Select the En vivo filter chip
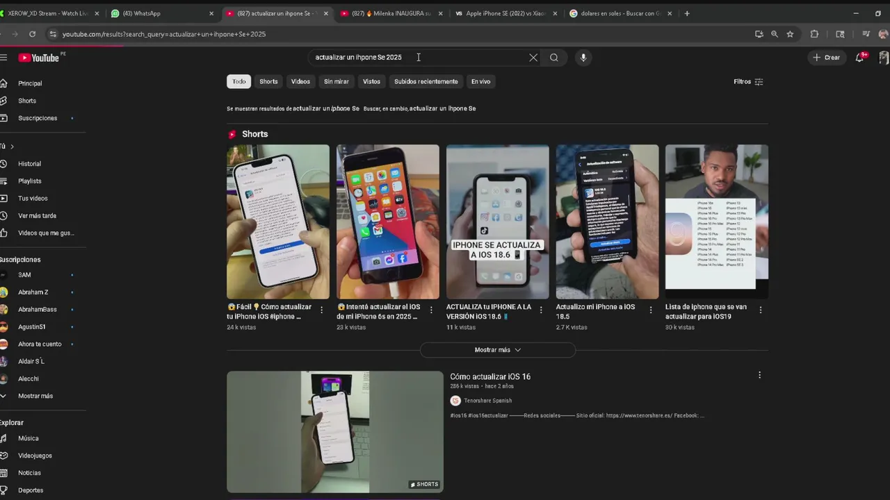The image size is (890, 500). tap(480, 81)
